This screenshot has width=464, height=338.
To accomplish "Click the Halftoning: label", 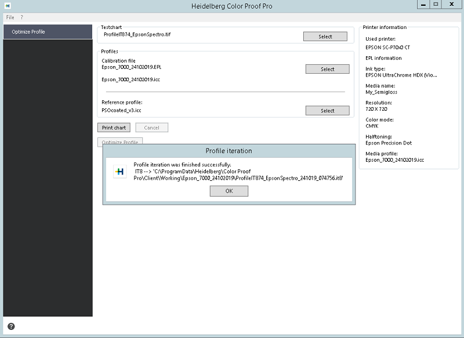I will pos(379,136).
